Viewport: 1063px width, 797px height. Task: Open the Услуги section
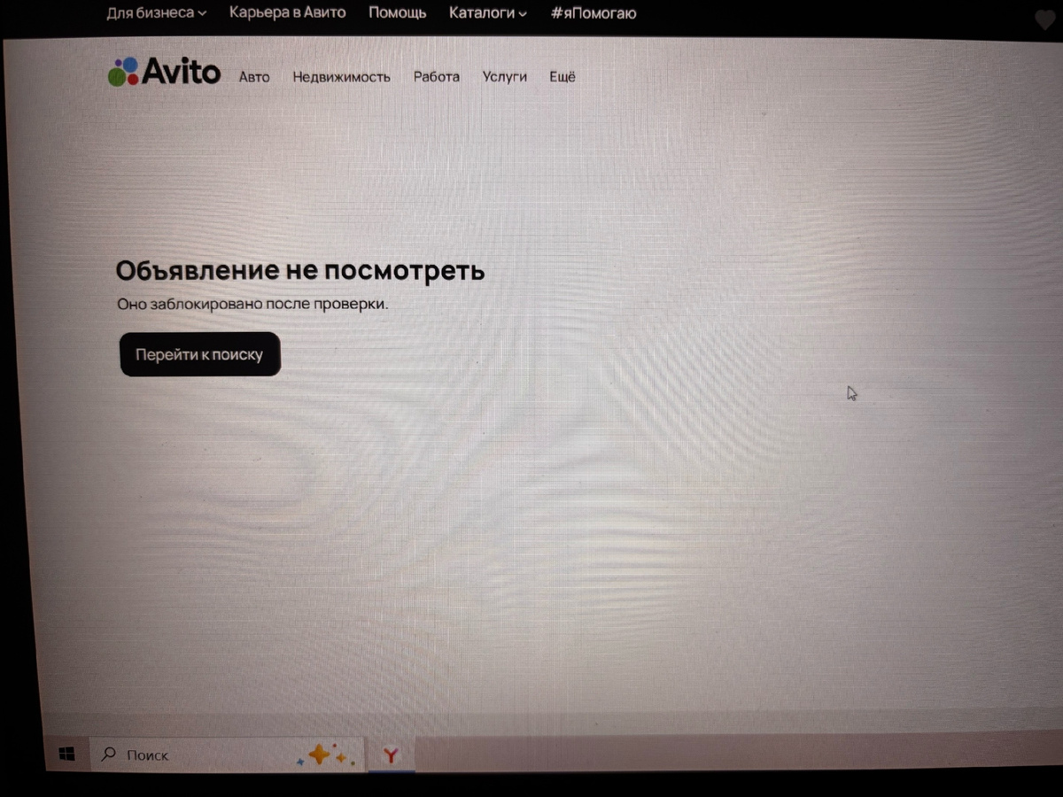[504, 77]
